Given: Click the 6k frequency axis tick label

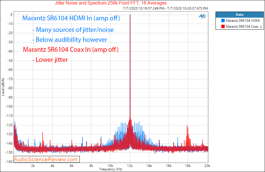Looking at the screenshot, I should click(72, 166).
